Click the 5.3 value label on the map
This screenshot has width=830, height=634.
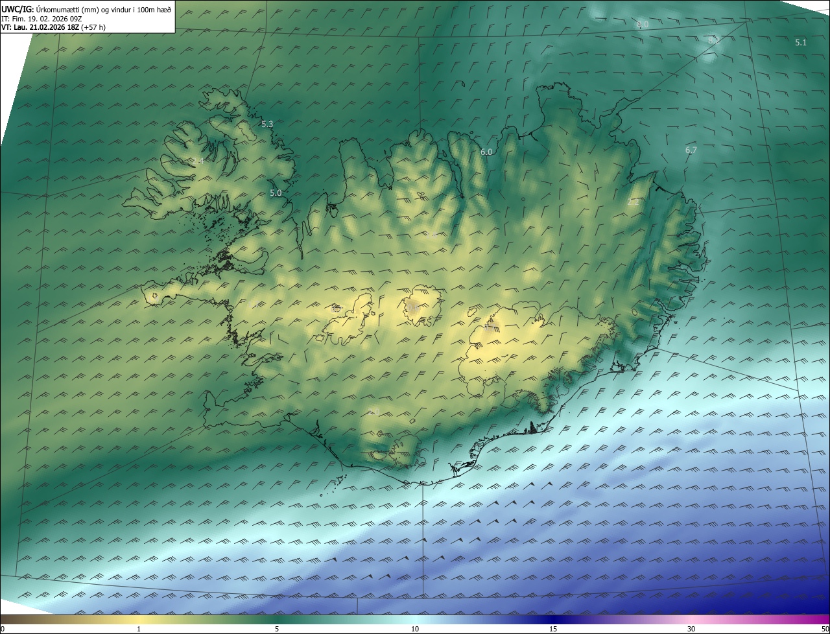coord(267,124)
